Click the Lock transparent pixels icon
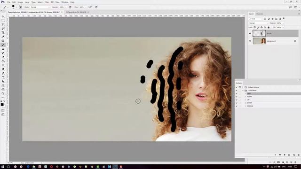Viewport: 301px width, 169px height. coord(254,27)
